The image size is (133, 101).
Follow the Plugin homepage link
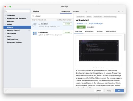[96, 23]
